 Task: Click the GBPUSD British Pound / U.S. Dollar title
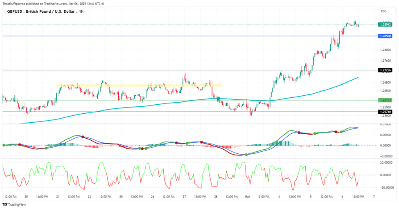[x=45, y=11]
